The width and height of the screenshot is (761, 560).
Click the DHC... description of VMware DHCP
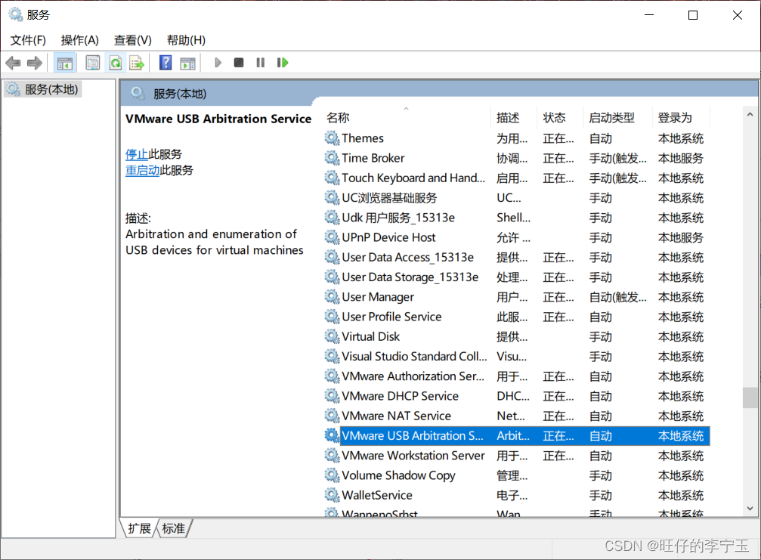coord(513,396)
